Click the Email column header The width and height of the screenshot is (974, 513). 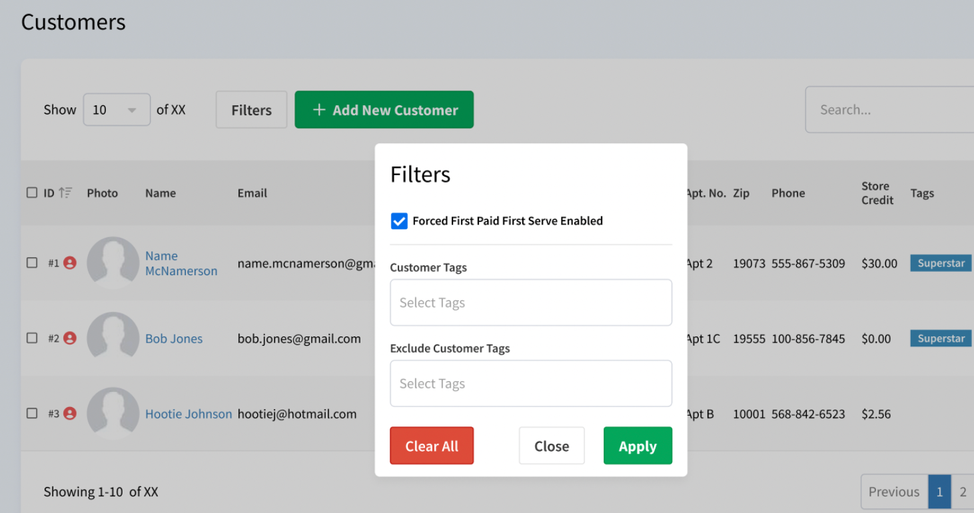252,193
